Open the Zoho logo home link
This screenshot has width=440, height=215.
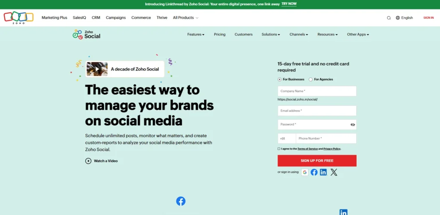tap(18, 18)
